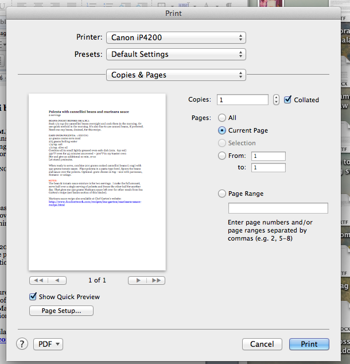Go to first page of preview
This screenshot has width=350, height=364.
pos(38,281)
